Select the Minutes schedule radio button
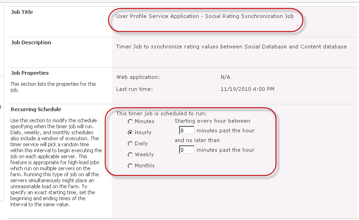The image size is (359, 220). 130,122
